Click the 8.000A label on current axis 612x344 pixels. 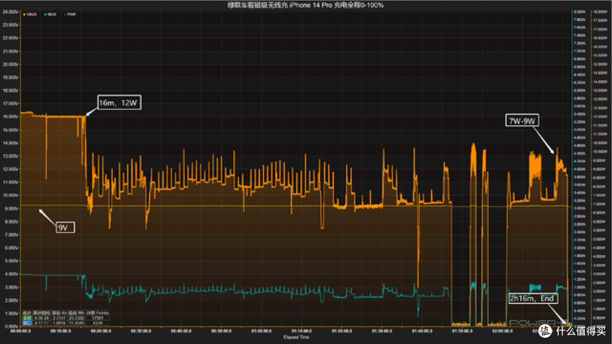pos(580,12)
